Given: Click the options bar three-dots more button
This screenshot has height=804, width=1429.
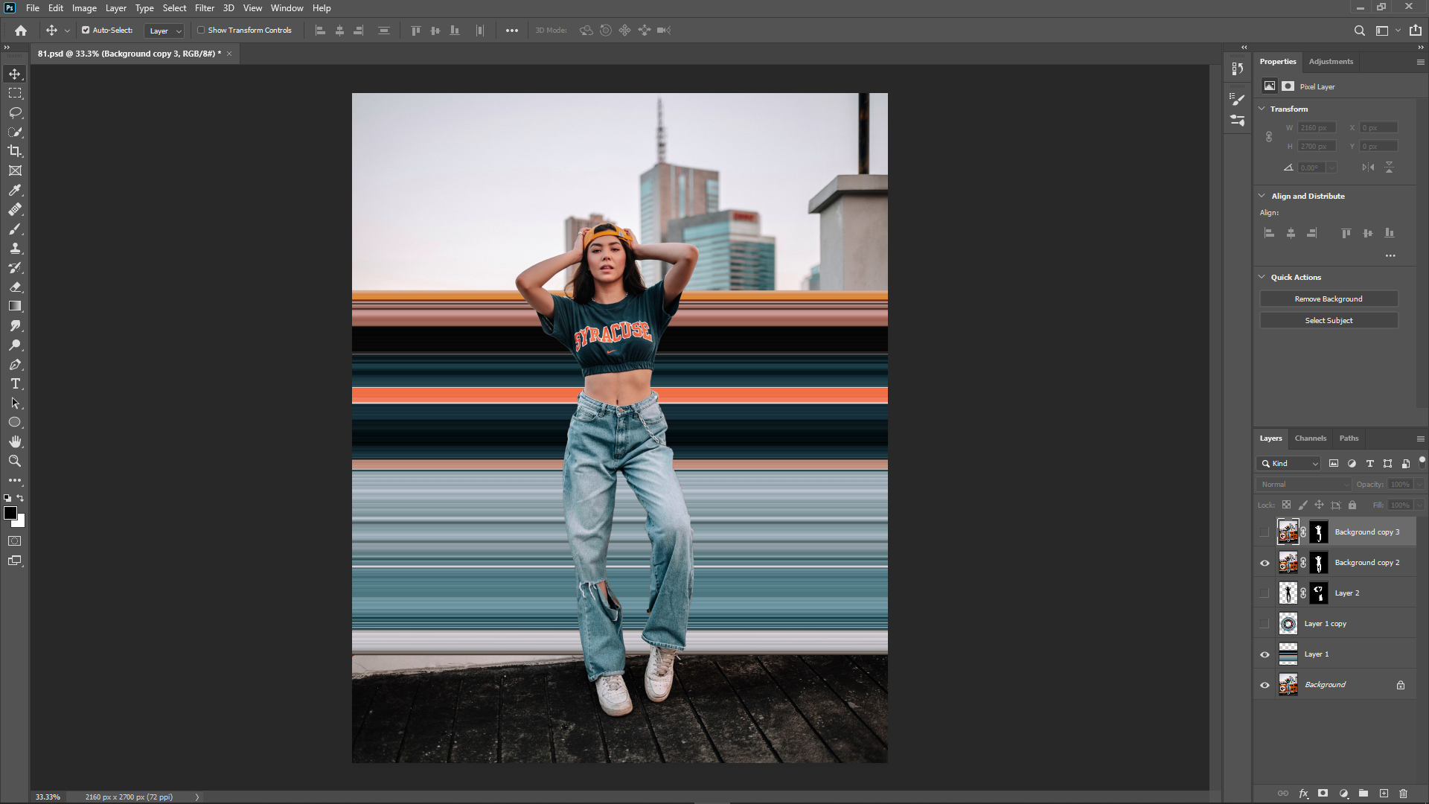Looking at the screenshot, I should coord(512,31).
